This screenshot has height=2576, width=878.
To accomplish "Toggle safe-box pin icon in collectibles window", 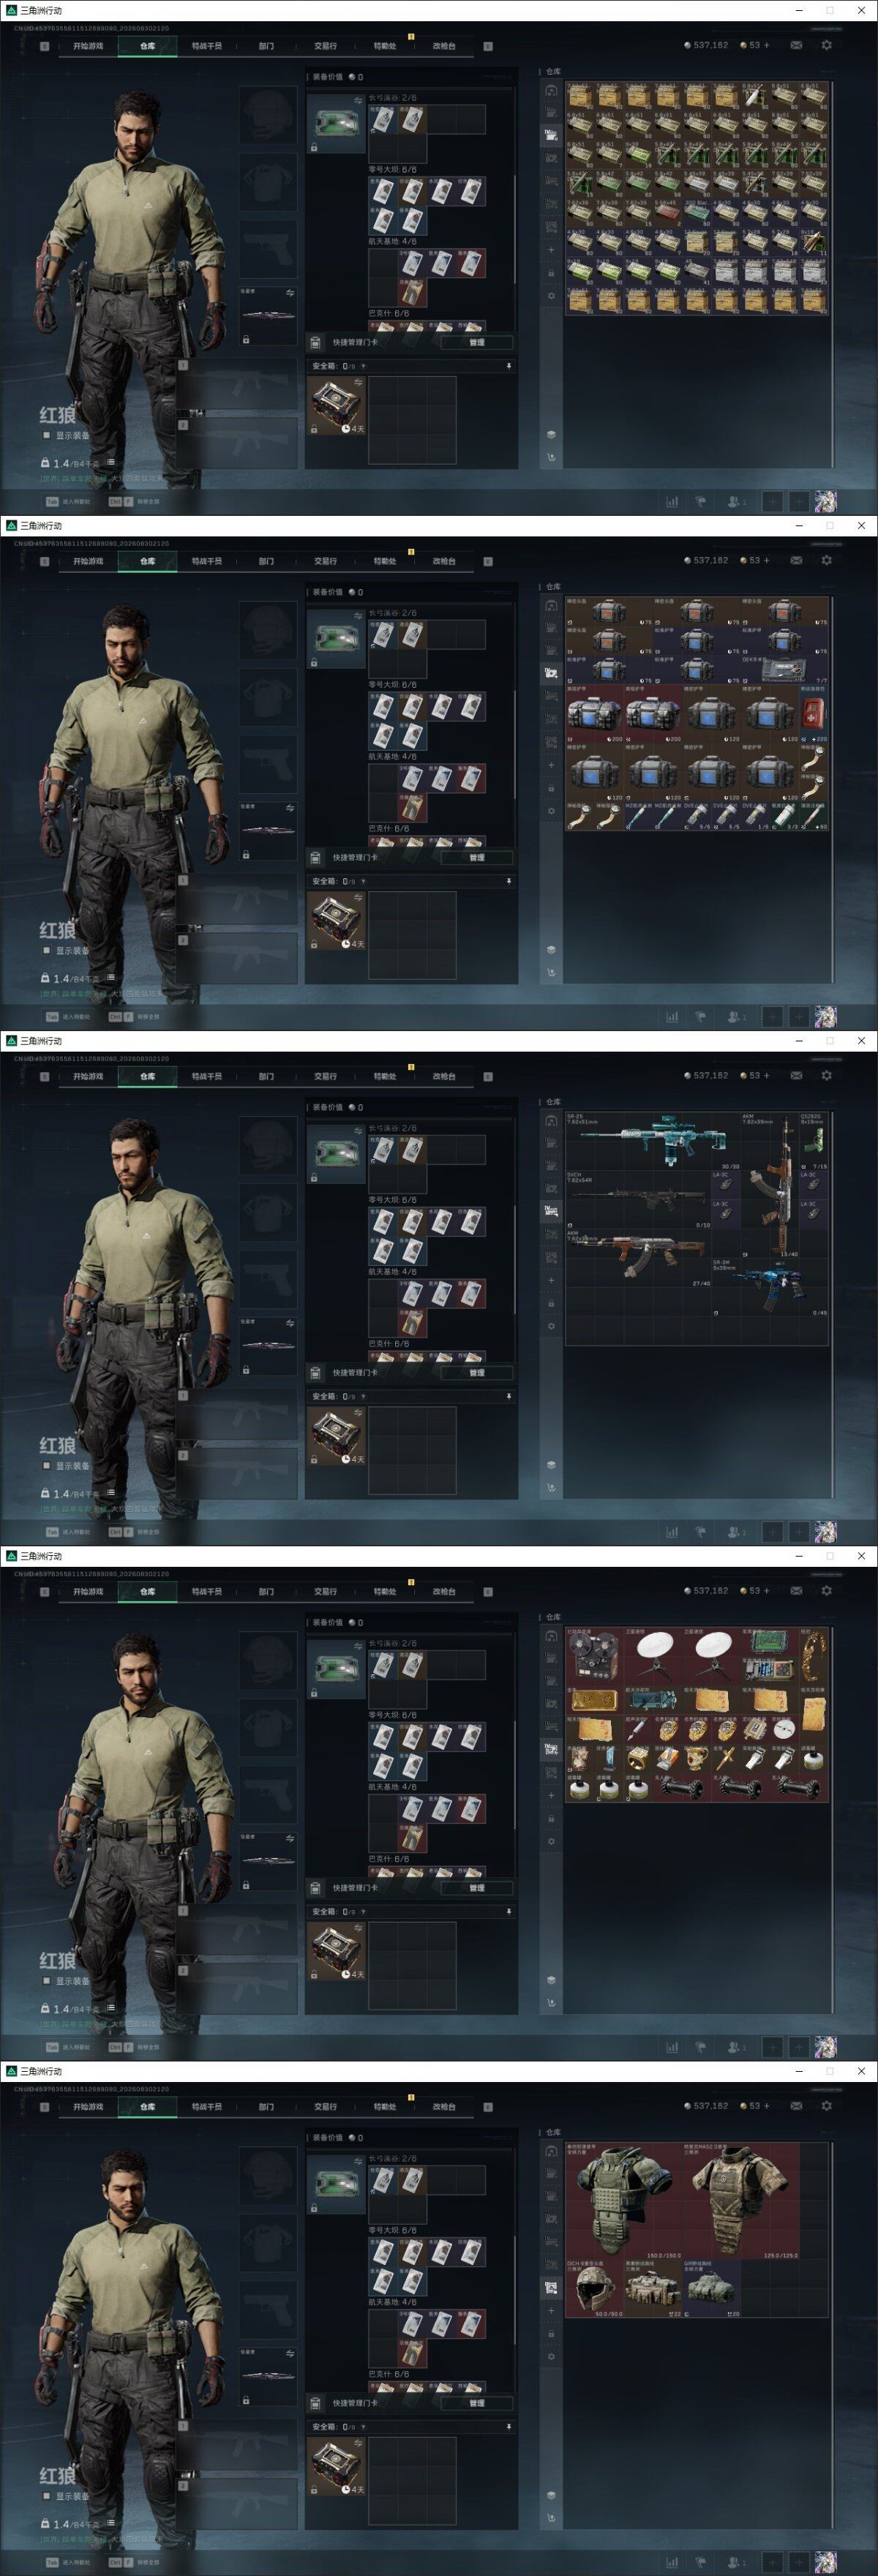I will [x=508, y=1911].
